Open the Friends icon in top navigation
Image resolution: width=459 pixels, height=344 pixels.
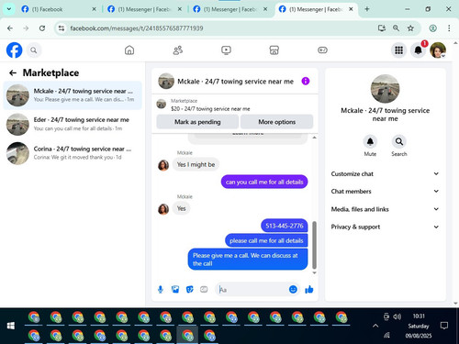click(178, 50)
